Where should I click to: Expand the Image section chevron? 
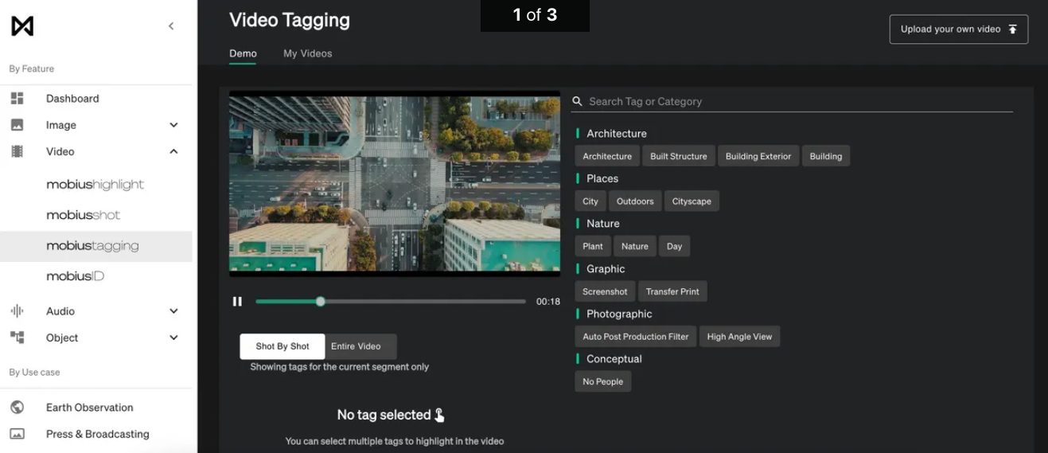(173, 125)
